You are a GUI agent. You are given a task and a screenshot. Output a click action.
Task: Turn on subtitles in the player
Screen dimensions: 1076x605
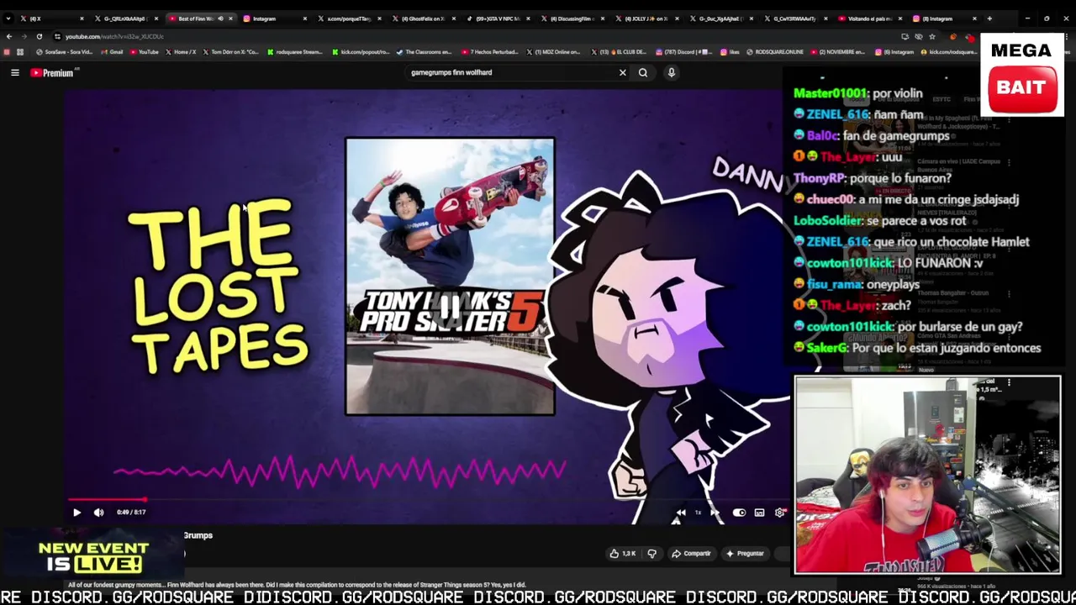pos(759,512)
